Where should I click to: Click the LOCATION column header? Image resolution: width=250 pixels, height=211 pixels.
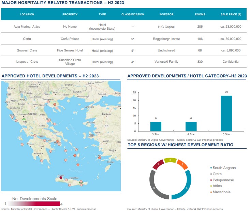click(x=27, y=15)
